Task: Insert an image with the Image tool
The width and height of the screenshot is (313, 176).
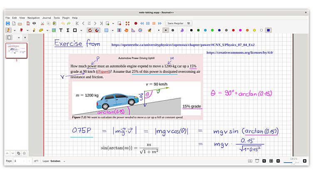Action: pos(54,30)
